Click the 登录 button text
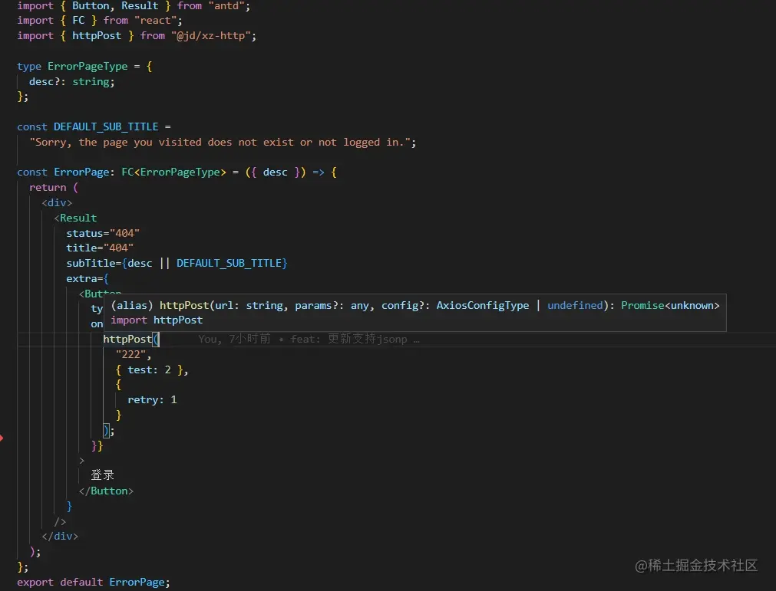This screenshot has width=776, height=591. pyautogui.click(x=102, y=475)
